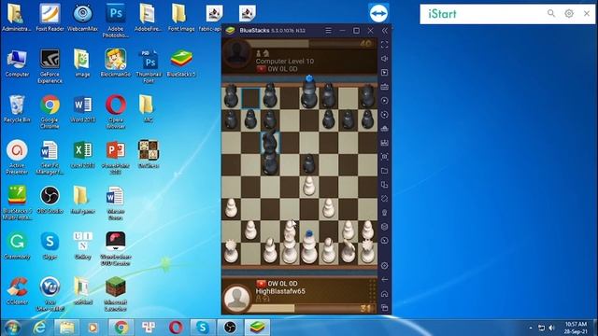Go to the Android home screen

pyautogui.click(x=384, y=294)
